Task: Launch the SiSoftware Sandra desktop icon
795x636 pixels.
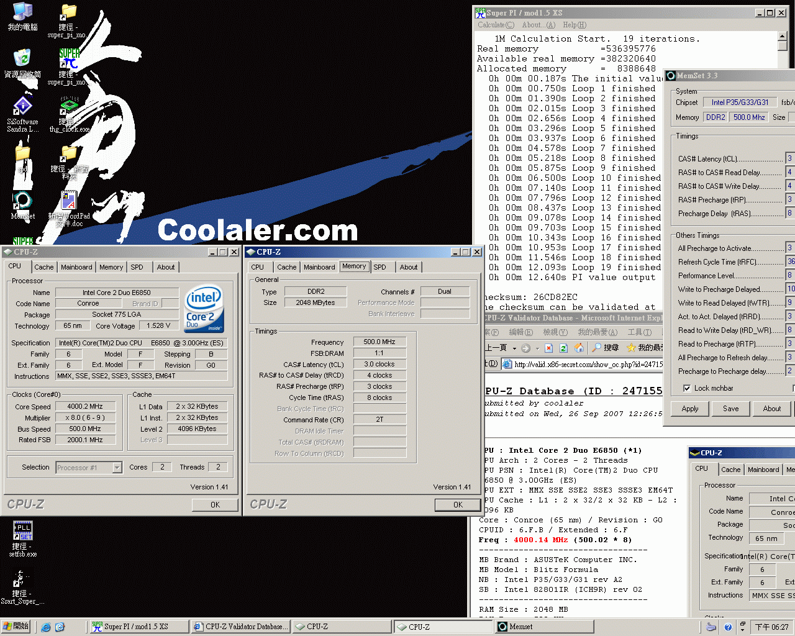Action: click(x=23, y=114)
